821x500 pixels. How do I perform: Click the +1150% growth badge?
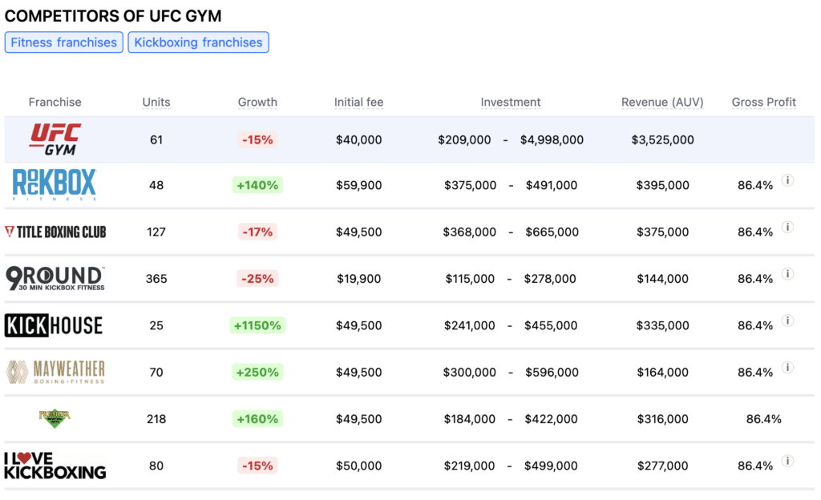pos(257,325)
